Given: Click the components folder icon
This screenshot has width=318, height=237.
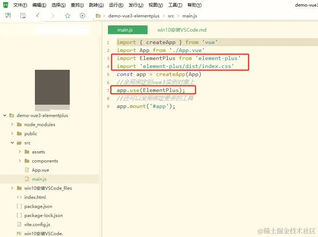Looking at the screenshot, I should click(x=27, y=161).
